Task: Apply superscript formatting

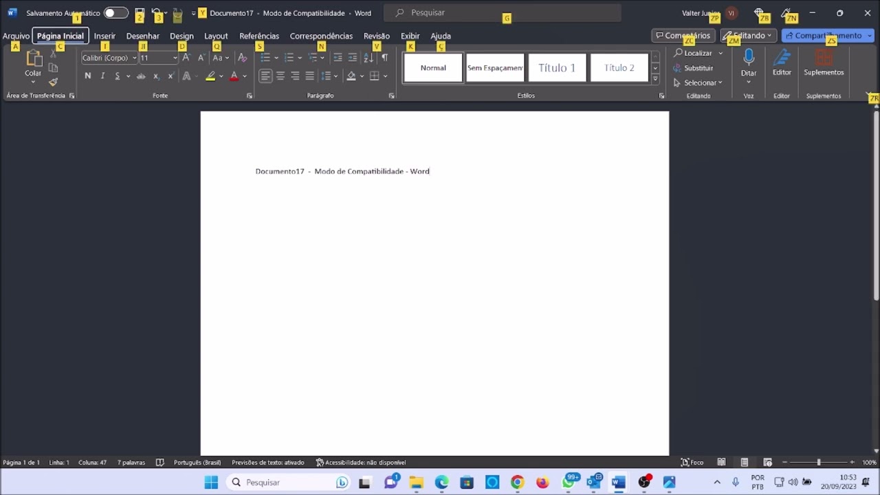Action: [x=170, y=76]
